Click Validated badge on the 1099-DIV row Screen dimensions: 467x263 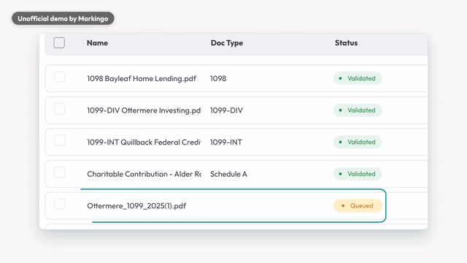click(358, 110)
